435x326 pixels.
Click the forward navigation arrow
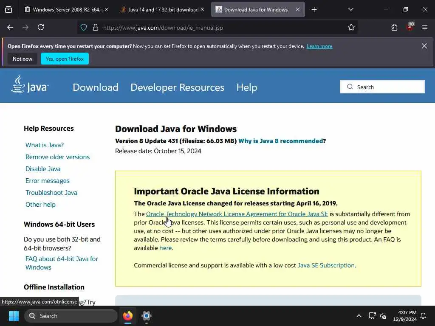point(25,27)
